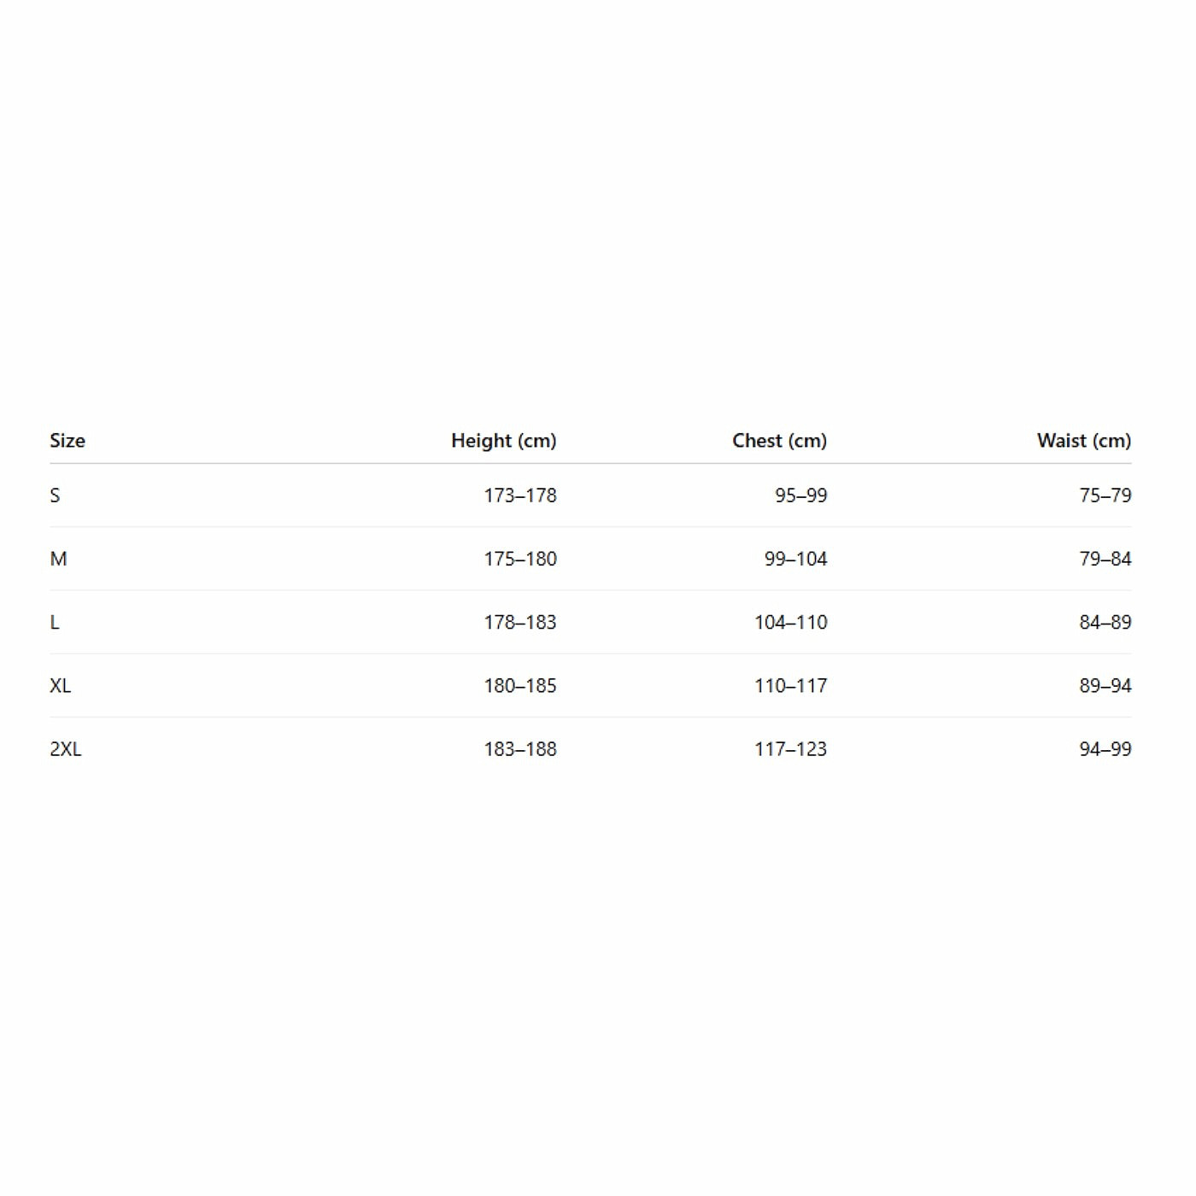Select the L size row label
This screenshot has width=1196, height=1196.
point(55,622)
